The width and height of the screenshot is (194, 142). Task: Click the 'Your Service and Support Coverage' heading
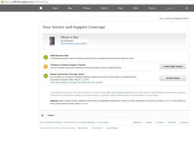(74, 27)
